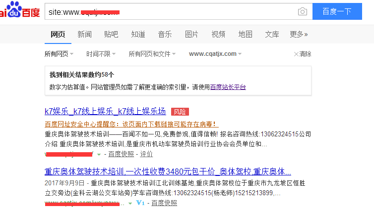374x211 pixels.
Task: Click the red 风险 risk badge
Action: click(x=180, y=112)
